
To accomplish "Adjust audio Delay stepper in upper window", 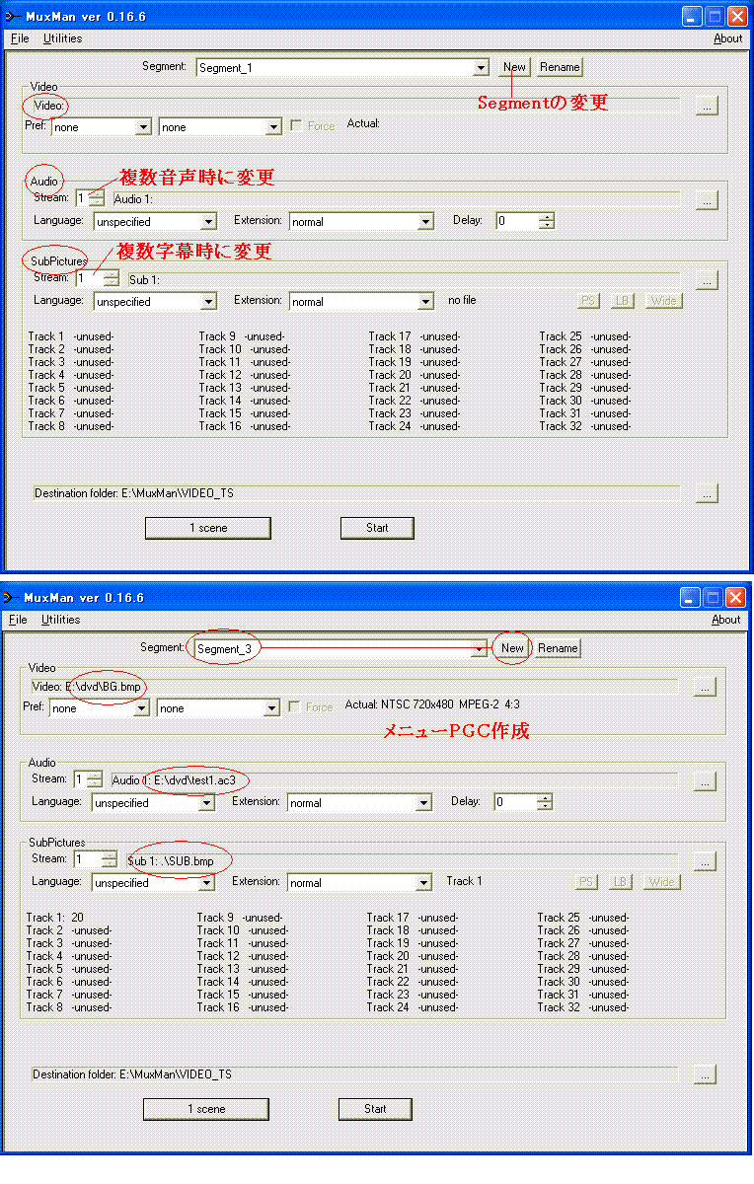I will (547, 221).
